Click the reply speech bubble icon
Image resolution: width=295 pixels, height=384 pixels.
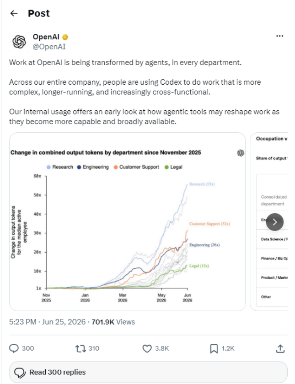pyautogui.click(x=14, y=348)
